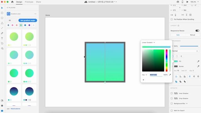Toggle the Responsive Resize switch
This screenshot has width=201, height=113.
click(x=197, y=31)
